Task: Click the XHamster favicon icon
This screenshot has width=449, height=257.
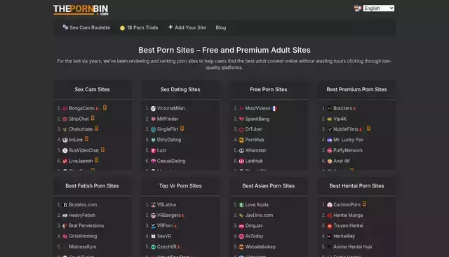Action: click(x=241, y=150)
